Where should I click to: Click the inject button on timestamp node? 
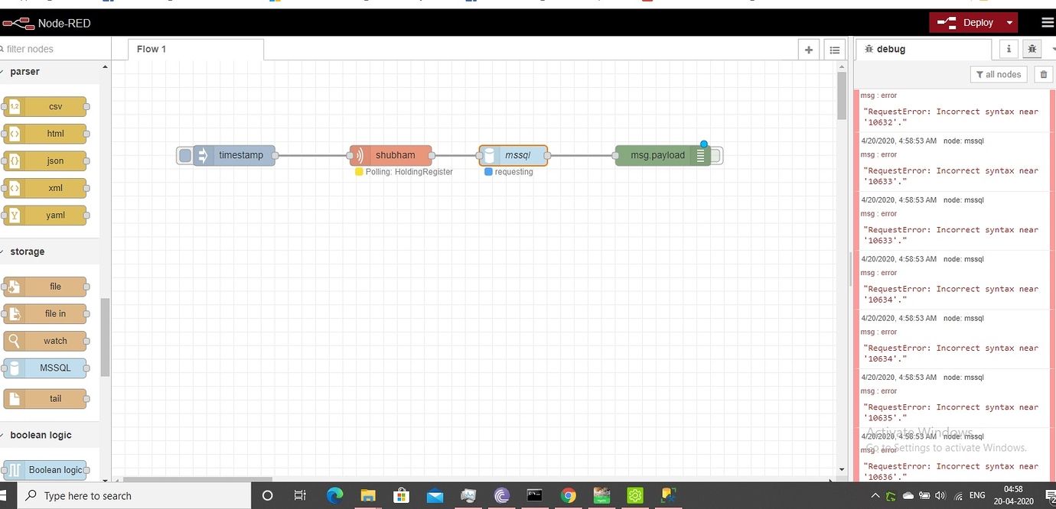[184, 155]
